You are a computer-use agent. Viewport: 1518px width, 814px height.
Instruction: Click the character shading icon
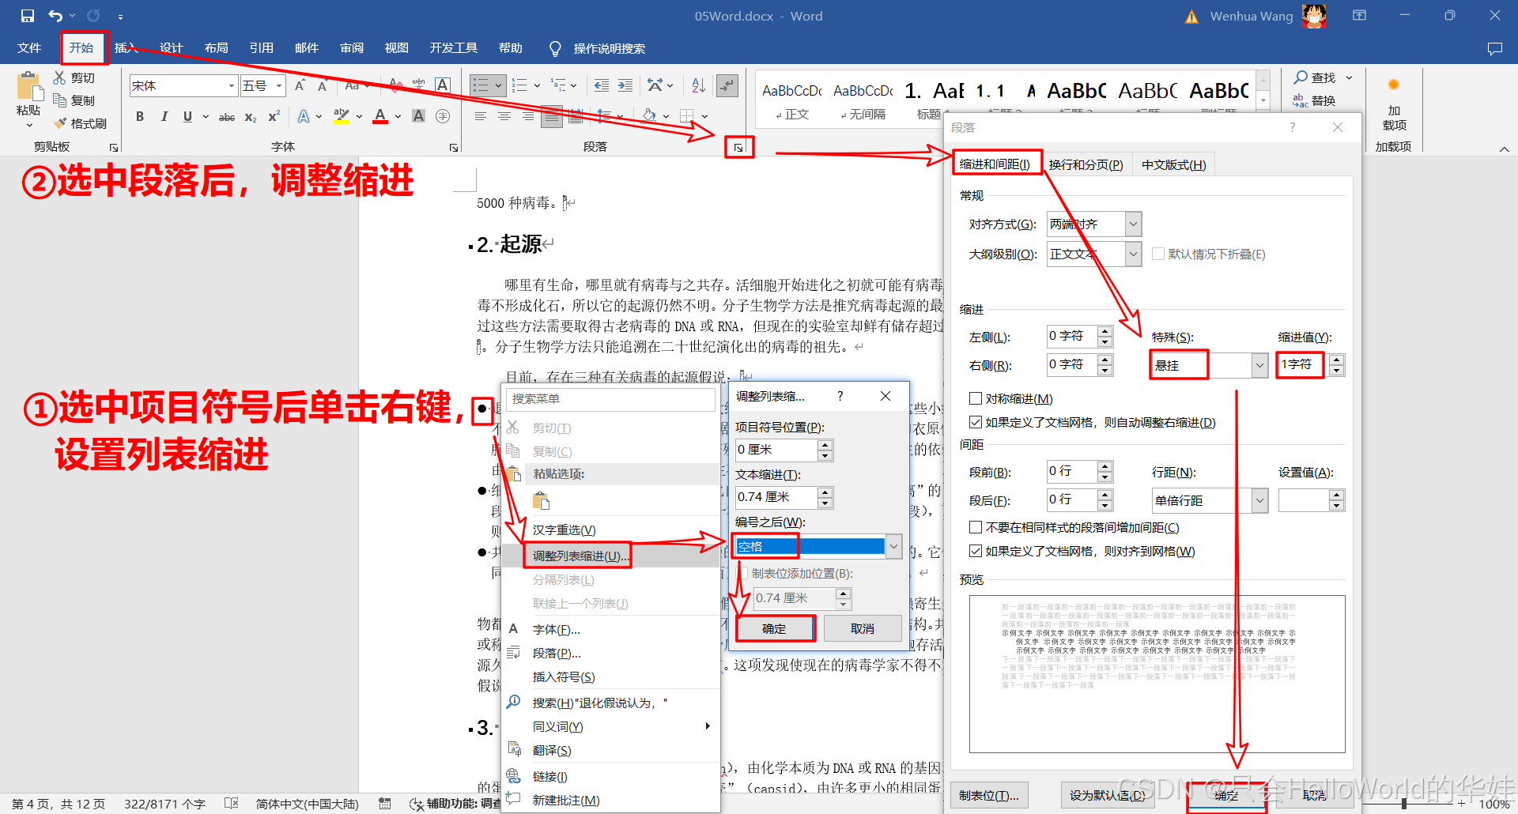[419, 116]
